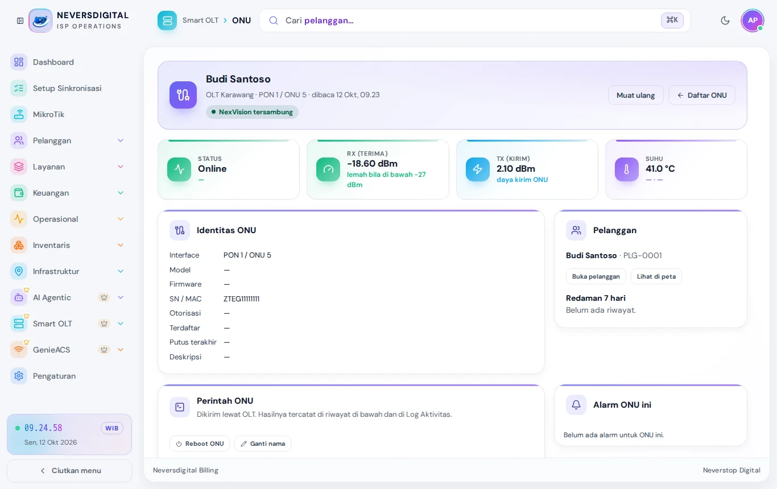This screenshot has width=777, height=489.
Task: Click the Perintah ONU terminal icon
Action: tap(180, 407)
